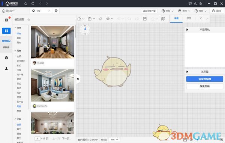Click the refresh icon in title bar

pyautogui.click(x=33, y=4)
